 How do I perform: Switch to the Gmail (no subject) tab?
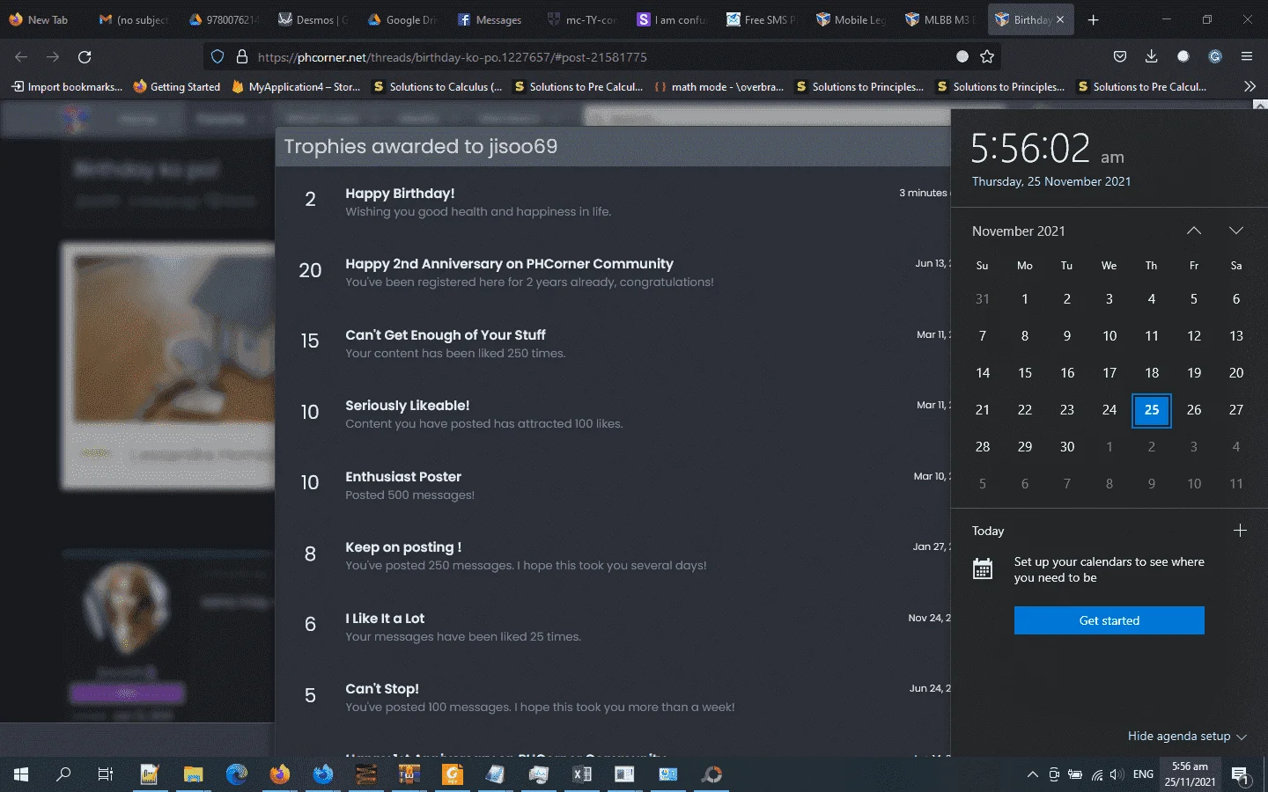[134, 19]
